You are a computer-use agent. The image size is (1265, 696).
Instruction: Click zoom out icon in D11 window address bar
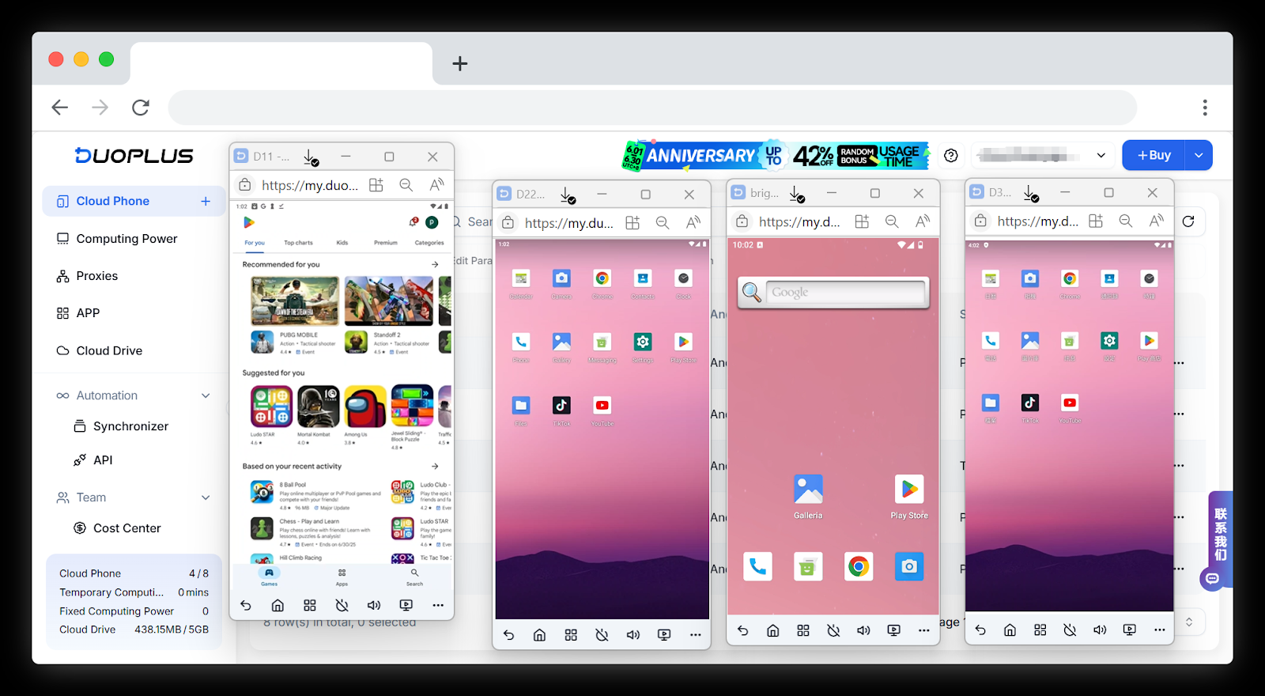406,185
